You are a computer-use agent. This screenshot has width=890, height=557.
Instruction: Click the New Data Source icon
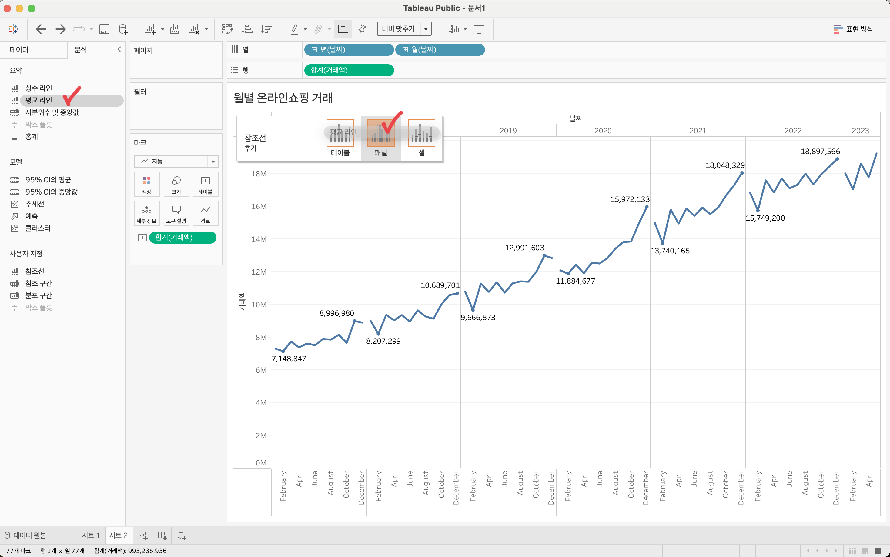[123, 29]
